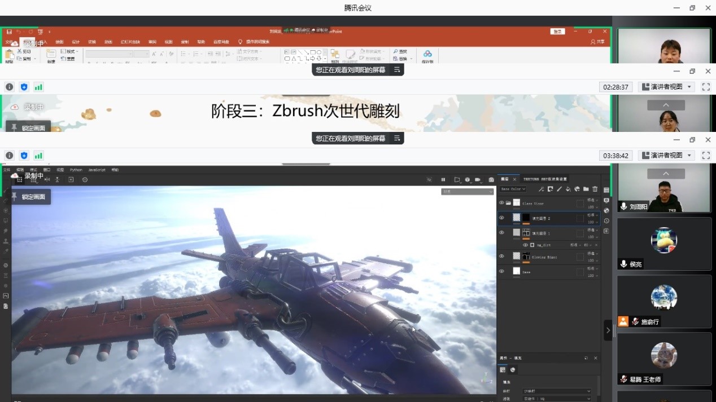
Task: Click the add fill layer bucket icon
Action: pyautogui.click(x=568, y=189)
